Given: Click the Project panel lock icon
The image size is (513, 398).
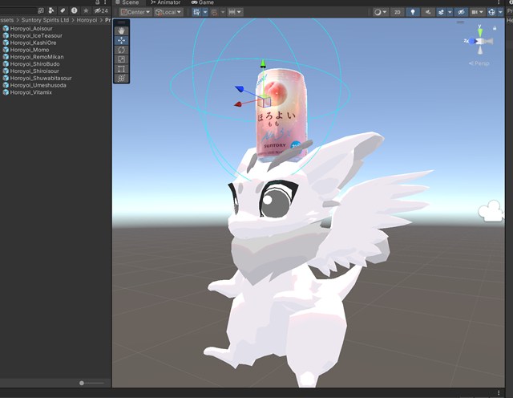Looking at the screenshot, I should tap(97, 2).
